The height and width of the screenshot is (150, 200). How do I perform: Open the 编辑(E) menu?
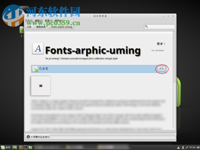point(39,21)
